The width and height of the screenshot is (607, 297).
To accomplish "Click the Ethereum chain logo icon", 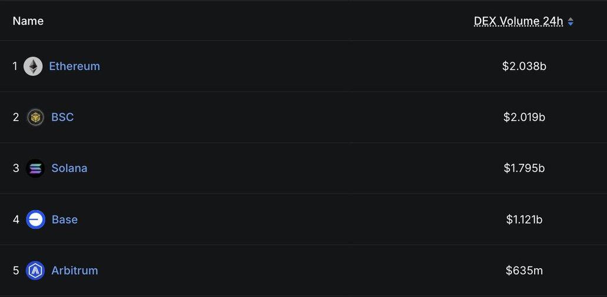I will pos(33,66).
